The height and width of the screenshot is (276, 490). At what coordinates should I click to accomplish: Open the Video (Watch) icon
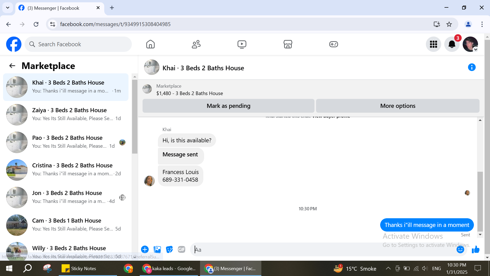(242, 44)
